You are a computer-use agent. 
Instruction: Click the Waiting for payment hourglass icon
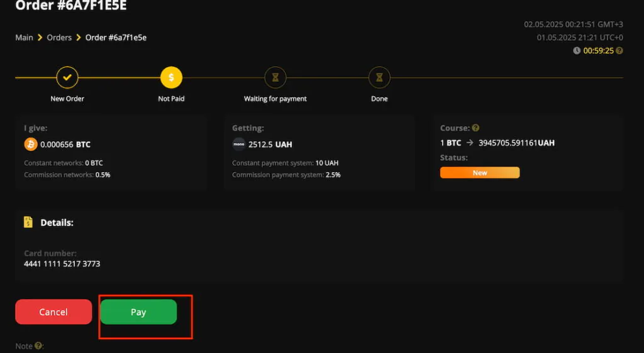(275, 77)
